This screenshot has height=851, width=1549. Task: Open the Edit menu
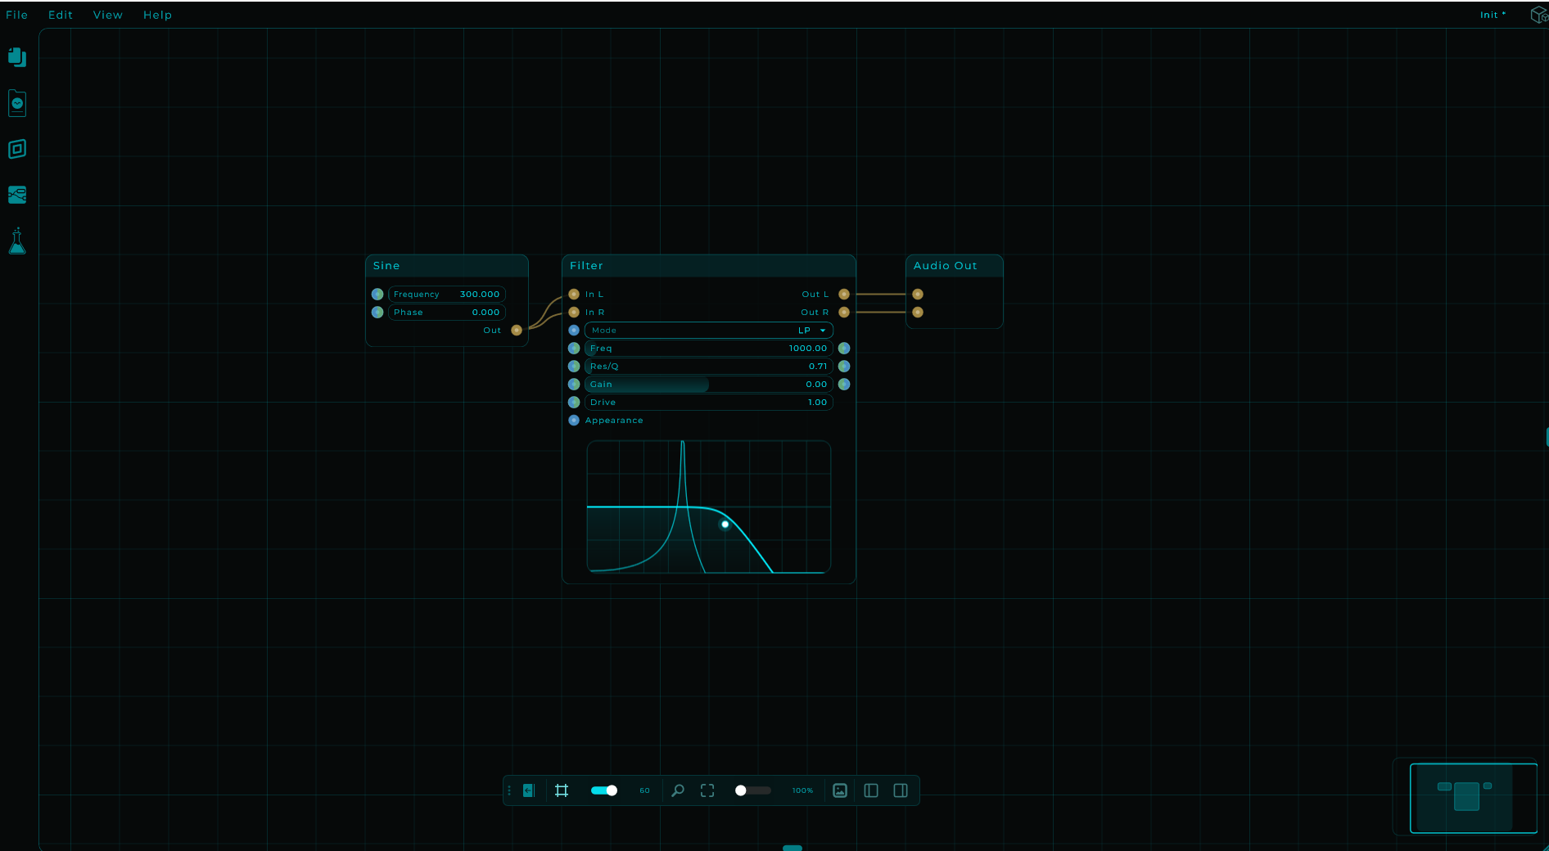(61, 15)
